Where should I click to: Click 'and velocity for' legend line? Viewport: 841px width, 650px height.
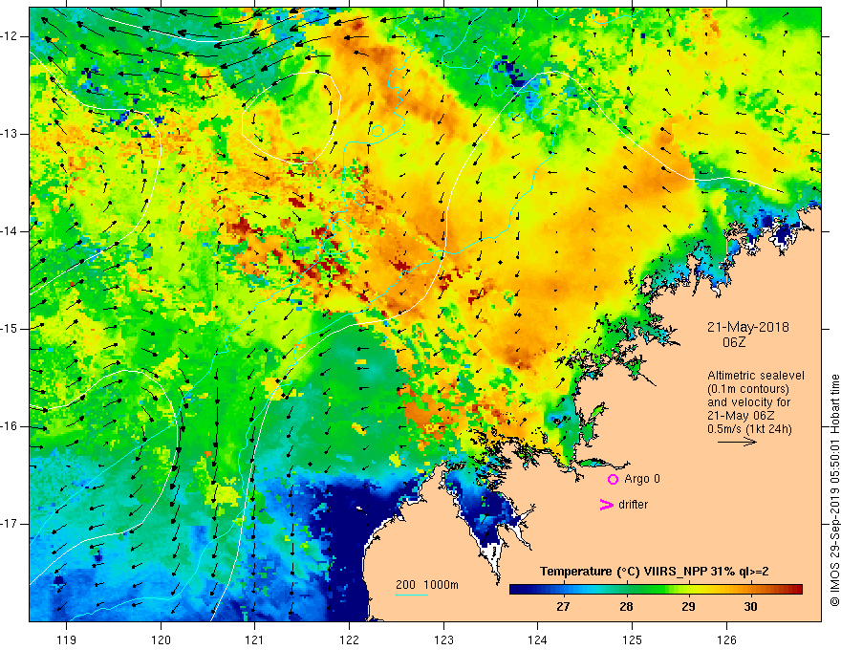pyautogui.click(x=748, y=402)
